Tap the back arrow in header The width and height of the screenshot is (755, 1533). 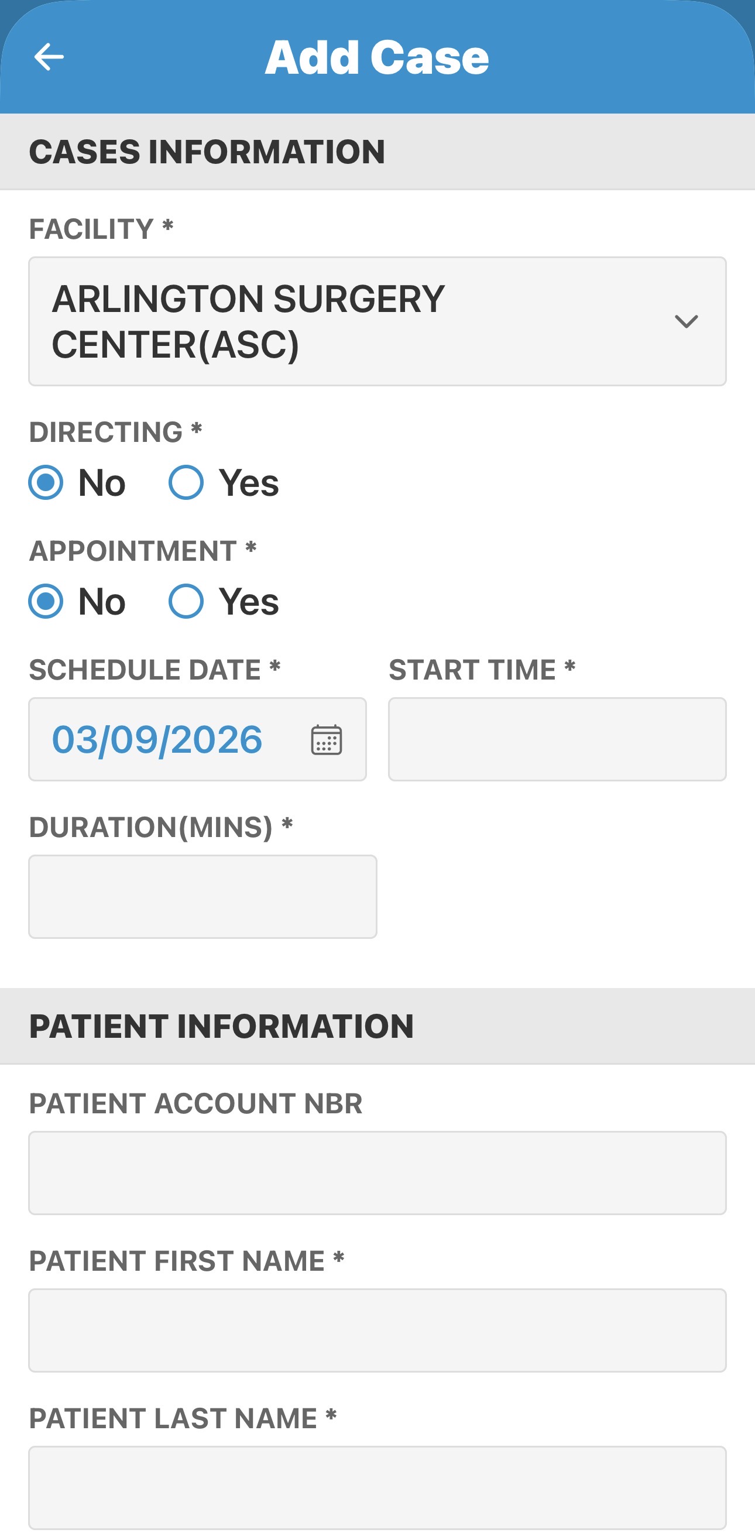(x=49, y=57)
